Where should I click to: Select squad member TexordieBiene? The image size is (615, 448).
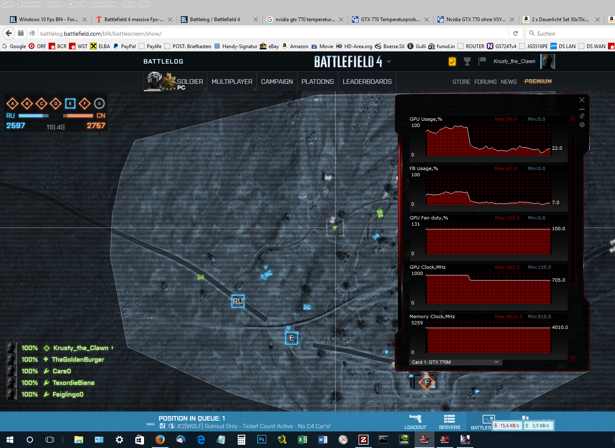pos(73,383)
